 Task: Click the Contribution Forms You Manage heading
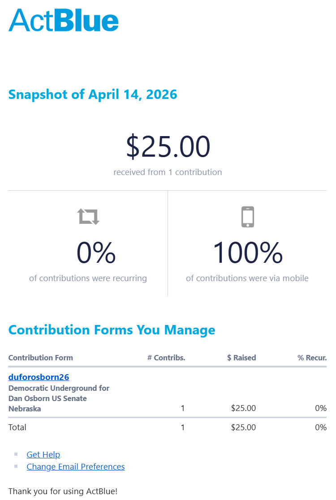coord(112,330)
